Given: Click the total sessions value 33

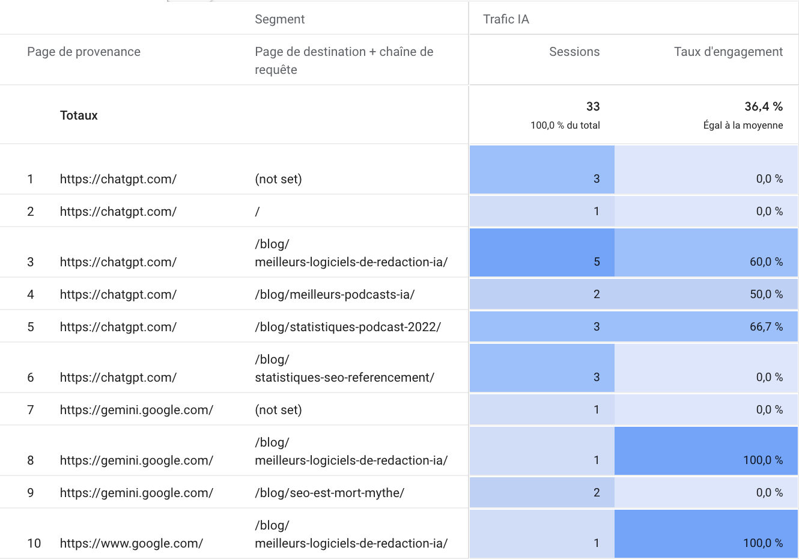Looking at the screenshot, I should (593, 106).
